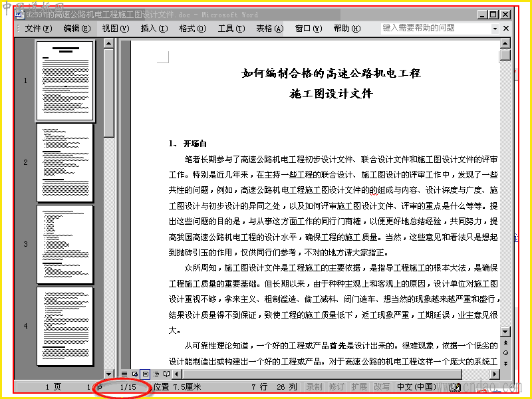Toggle the 改写 overtype mode indicator

pyautogui.click(x=382, y=387)
